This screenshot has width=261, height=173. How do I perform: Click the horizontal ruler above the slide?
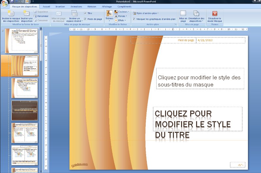158,29
